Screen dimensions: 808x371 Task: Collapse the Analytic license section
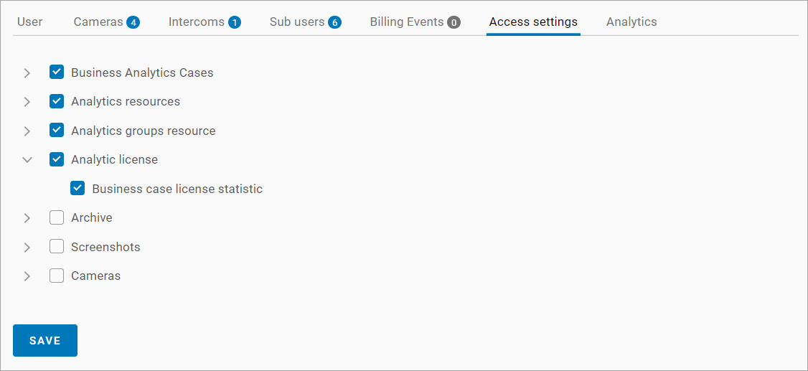27,160
